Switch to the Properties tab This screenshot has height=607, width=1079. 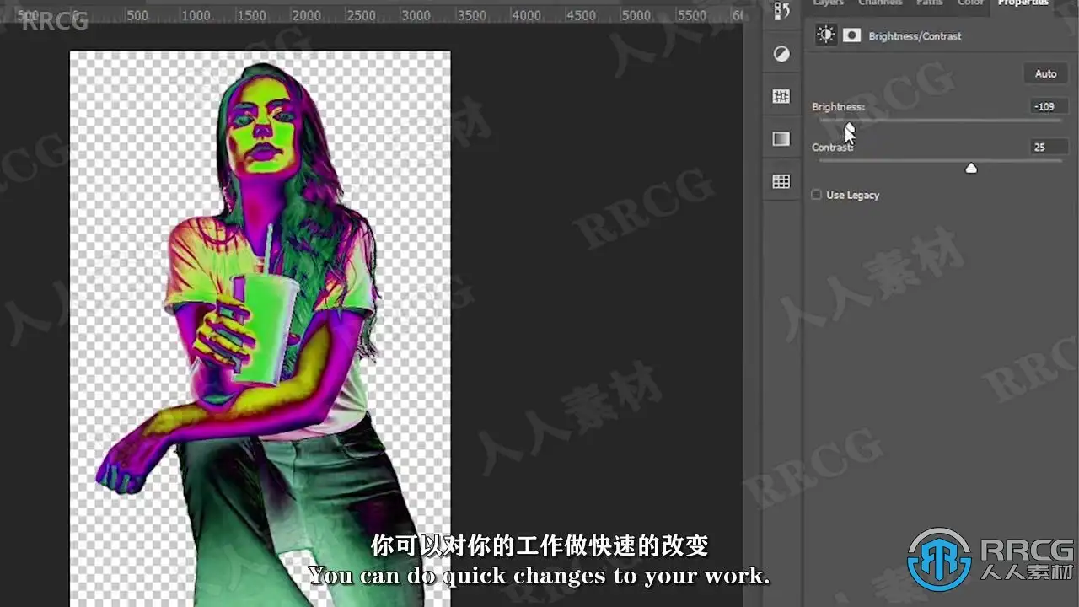click(1023, 3)
